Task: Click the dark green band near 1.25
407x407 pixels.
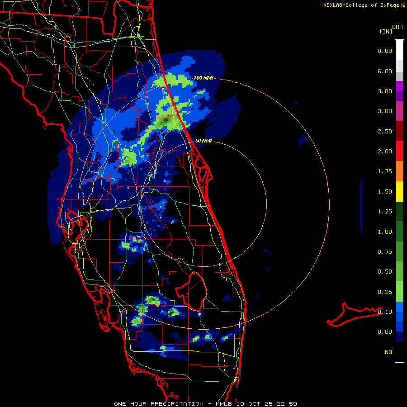Action: [x=399, y=211]
